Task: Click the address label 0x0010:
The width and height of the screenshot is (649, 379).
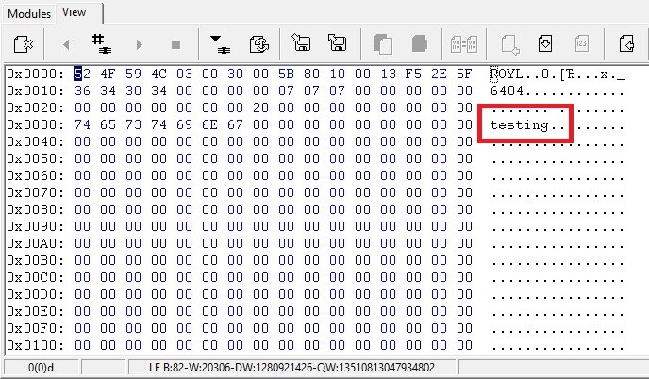Action: 36,91
